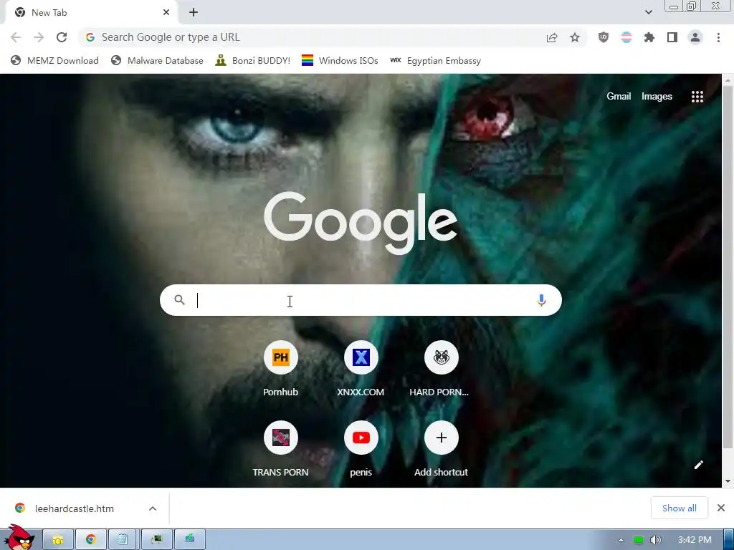Open the tab search chevron
This screenshot has width=734, height=550.
click(x=648, y=12)
